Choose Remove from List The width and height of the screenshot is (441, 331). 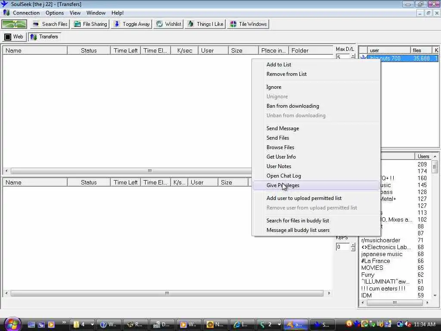(316, 74)
